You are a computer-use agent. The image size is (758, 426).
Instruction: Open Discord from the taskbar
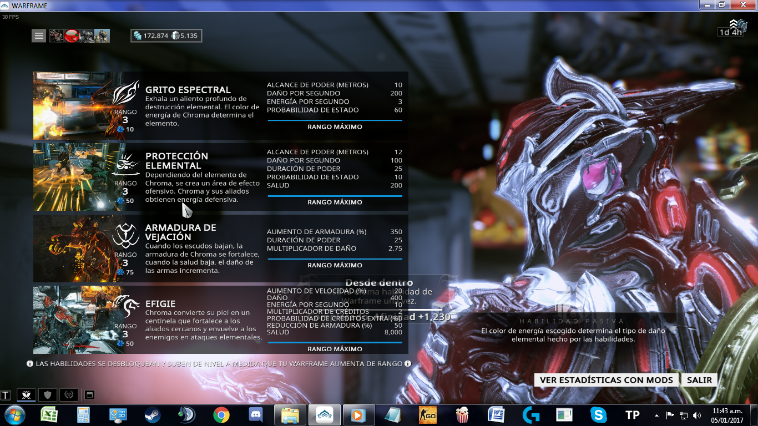click(x=255, y=415)
